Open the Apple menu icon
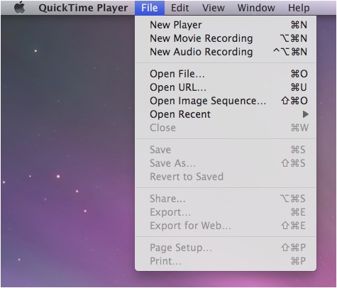This screenshot has width=337, height=288. pyautogui.click(x=20, y=8)
